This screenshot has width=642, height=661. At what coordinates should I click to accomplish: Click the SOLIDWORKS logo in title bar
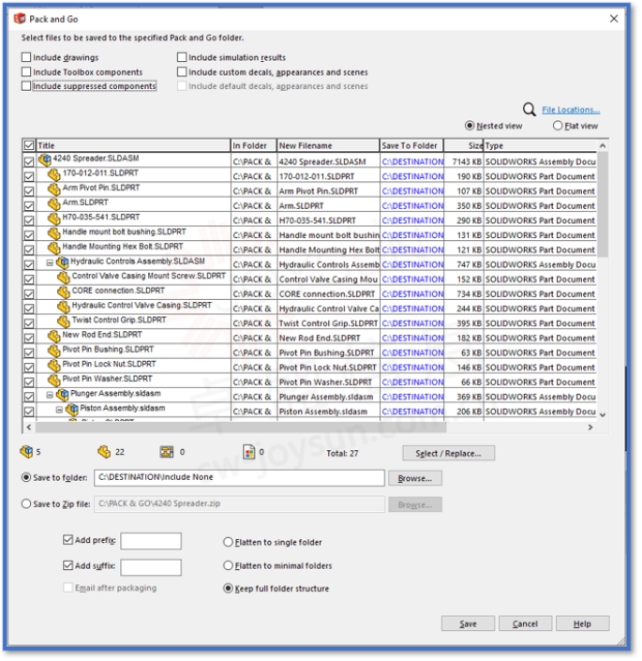click(x=20, y=19)
